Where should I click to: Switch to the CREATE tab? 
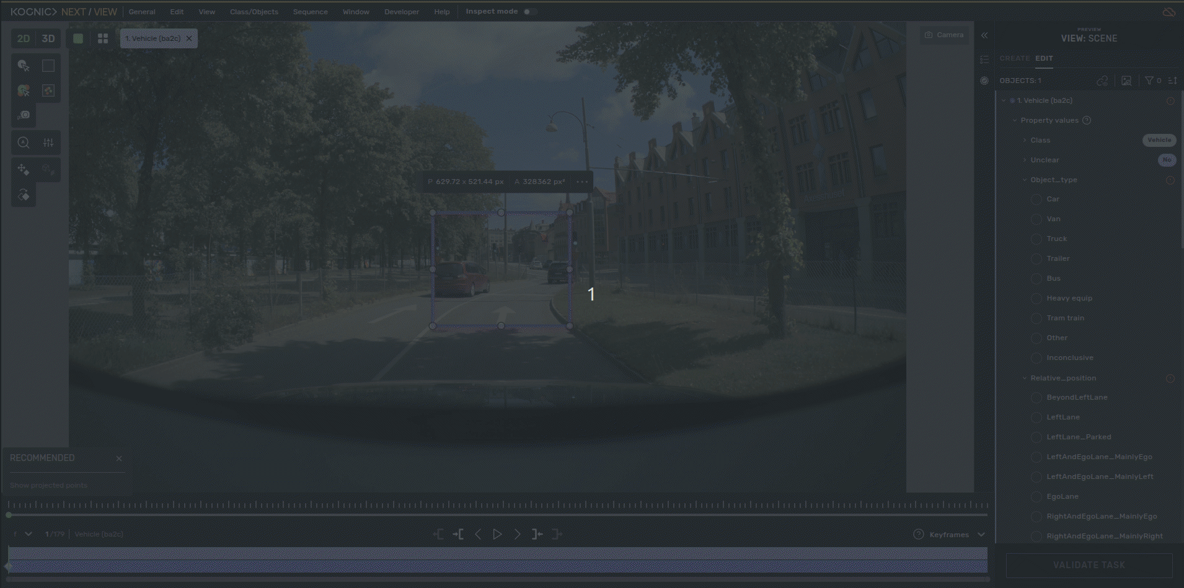(x=1014, y=58)
